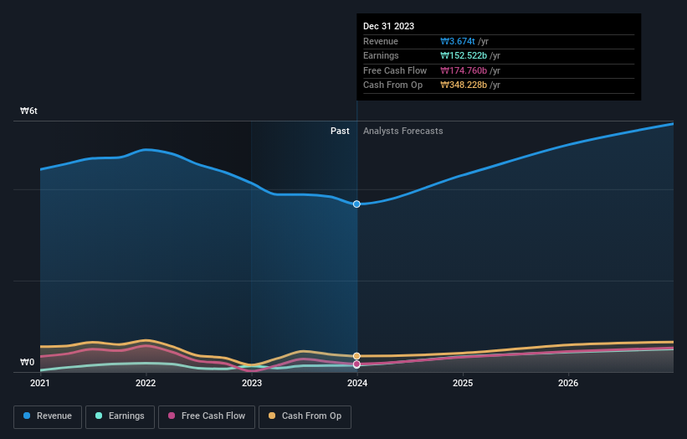Toggle the Cash From Op legend series
The height and width of the screenshot is (439, 687).
(305, 416)
